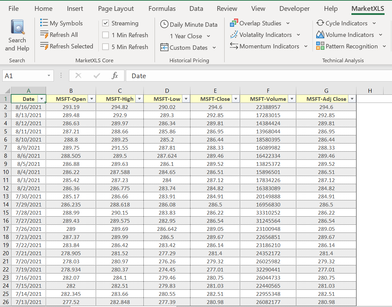Select column A header

pyautogui.click(x=28, y=91)
